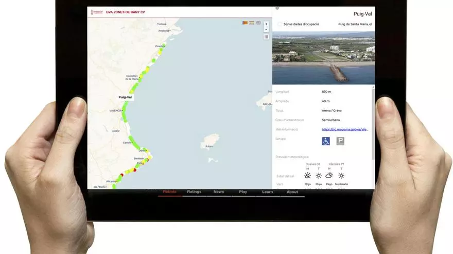Select the Play tab
453x254 pixels.
(243, 192)
